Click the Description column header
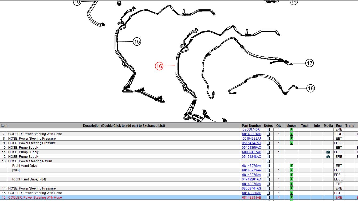The width and height of the screenshot is (358, 201). click(124, 126)
